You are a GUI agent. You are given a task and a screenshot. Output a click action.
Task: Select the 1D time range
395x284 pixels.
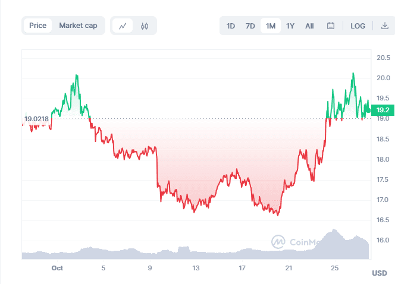point(231,26)
